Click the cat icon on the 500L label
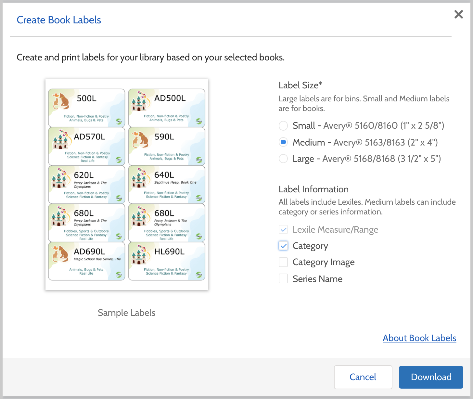Screen dimensions: 473x399 61,101
